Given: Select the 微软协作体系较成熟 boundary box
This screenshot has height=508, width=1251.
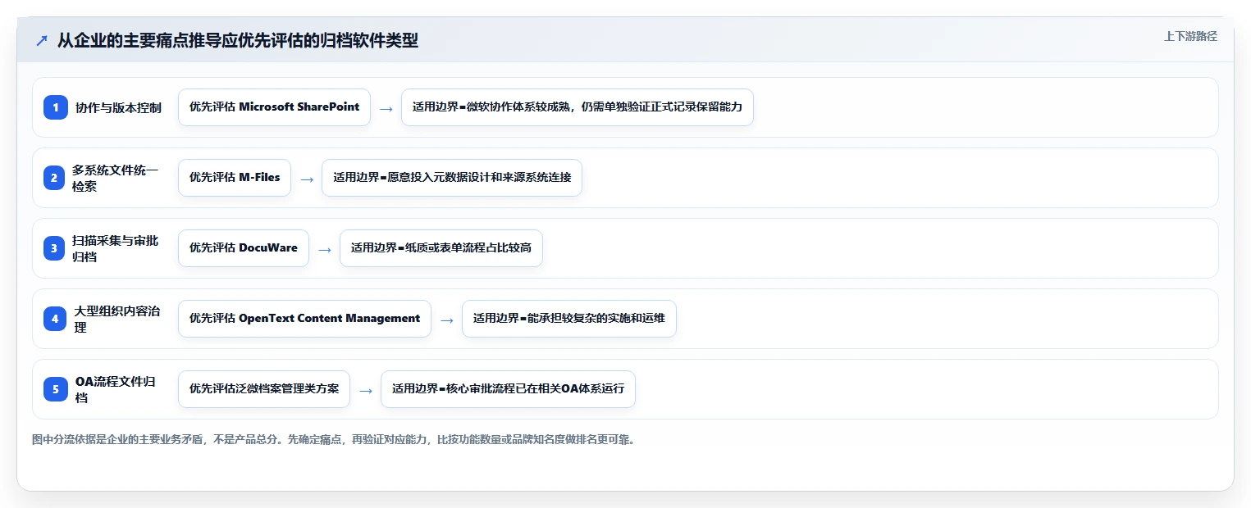Looking at the screenshot, I should 578,107.
